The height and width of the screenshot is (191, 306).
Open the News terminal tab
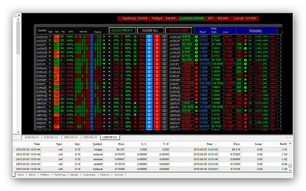21,175
